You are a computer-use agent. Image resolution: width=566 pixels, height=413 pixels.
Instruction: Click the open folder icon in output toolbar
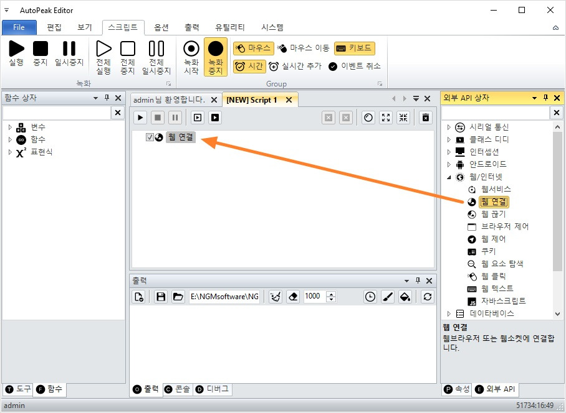pos(178,297)
